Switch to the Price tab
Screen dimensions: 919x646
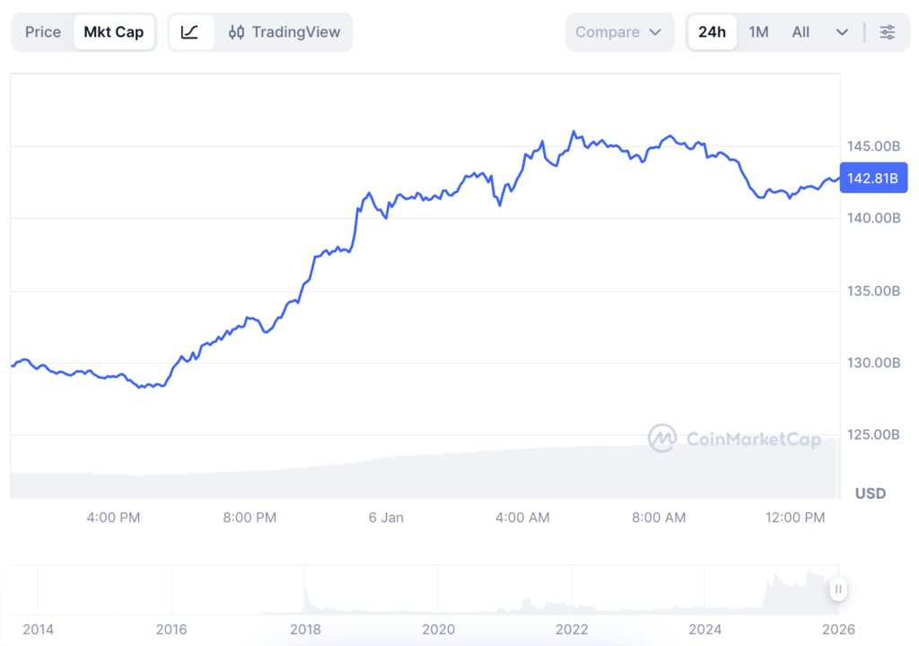(43, 32)
